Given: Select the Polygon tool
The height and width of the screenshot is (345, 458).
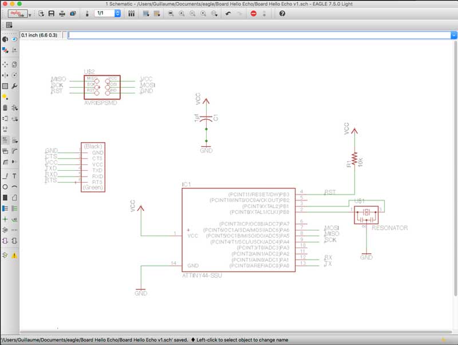Looking at the screenshot, I should pos(14,198).
